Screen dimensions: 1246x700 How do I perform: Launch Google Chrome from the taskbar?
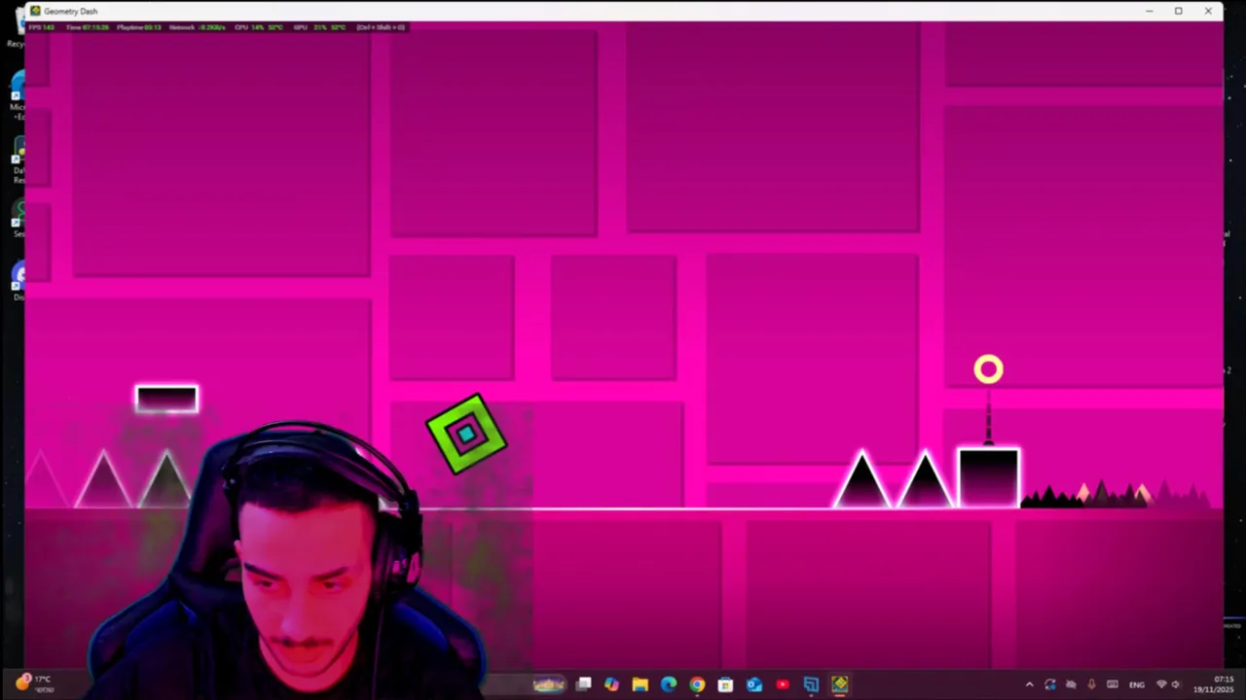(697, 684)
